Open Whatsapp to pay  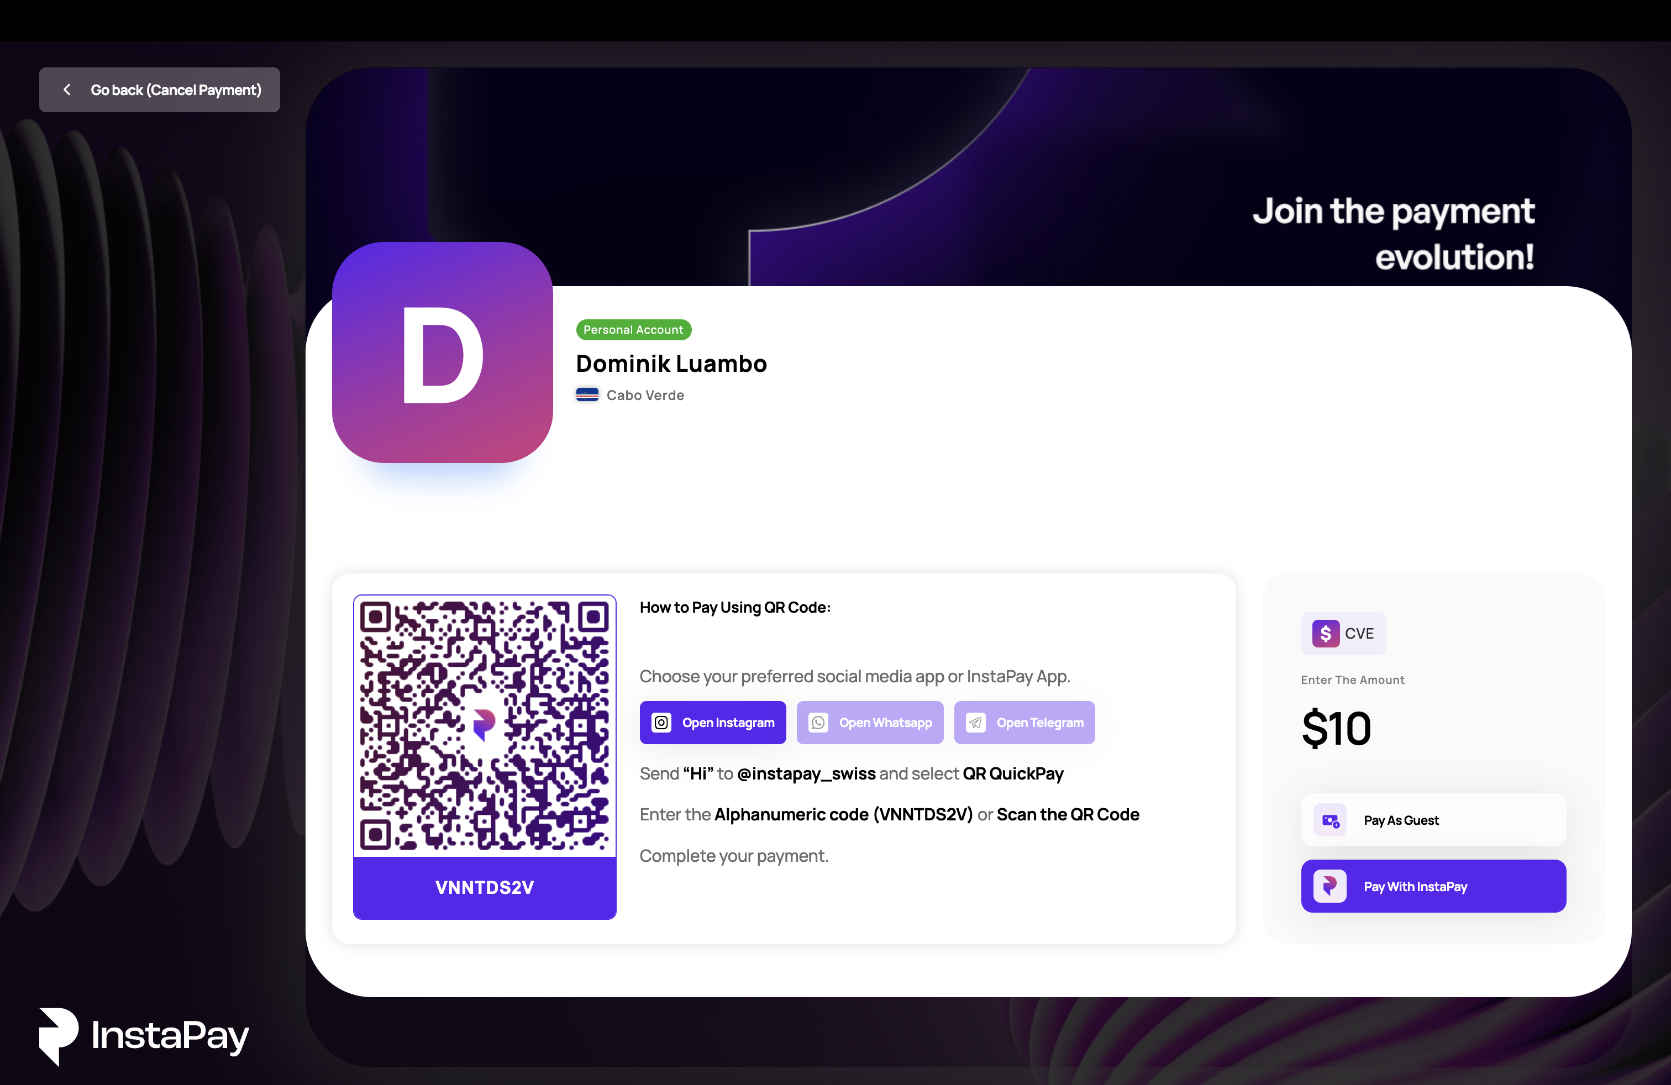(870, 722)
